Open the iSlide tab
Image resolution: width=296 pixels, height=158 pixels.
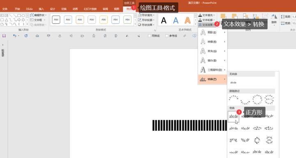29,9
